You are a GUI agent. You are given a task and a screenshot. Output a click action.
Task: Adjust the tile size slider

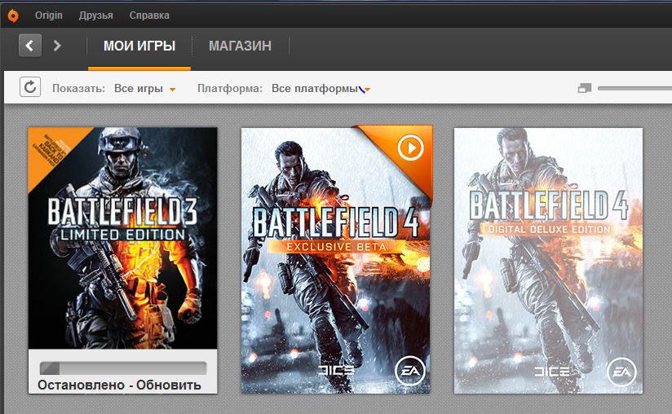634,88
